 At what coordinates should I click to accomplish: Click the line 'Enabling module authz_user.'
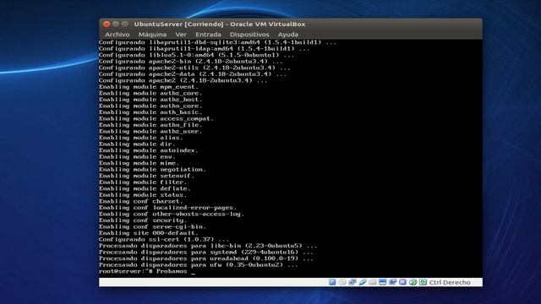(150, 132)
